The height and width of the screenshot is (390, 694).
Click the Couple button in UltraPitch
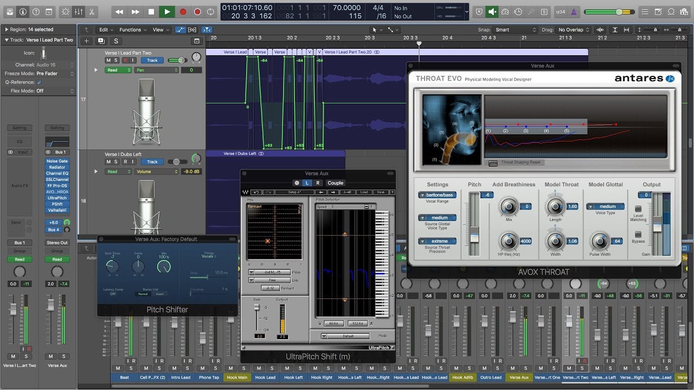click(335, 183)
